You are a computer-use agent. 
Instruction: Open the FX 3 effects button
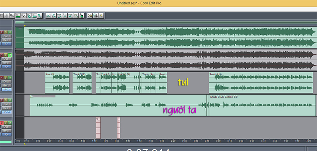click(7, 89)
